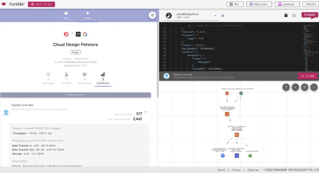Click the AWS logo icon
The image size is (319, 173).
(x=78, y=34)
